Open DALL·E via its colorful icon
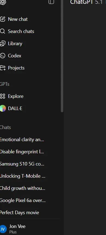Image resolution: width=106 pixels, height=235 pixels. [3, 108]
